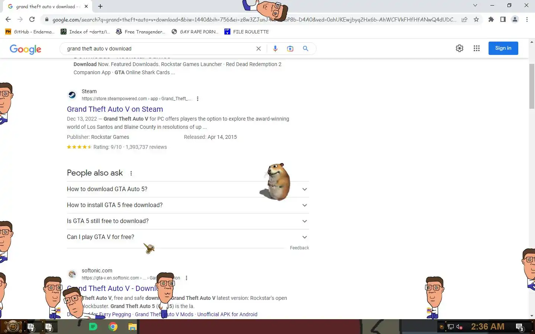This screenshot has width=535, height=334.
Task: Click the '2:36 AM' taskbar clock
Action: pos(487,327)
